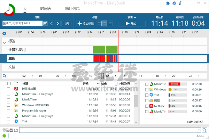Click the filter text input field
Image resolution: width=209 pixels, height=139 pixels.
(108, 130)
